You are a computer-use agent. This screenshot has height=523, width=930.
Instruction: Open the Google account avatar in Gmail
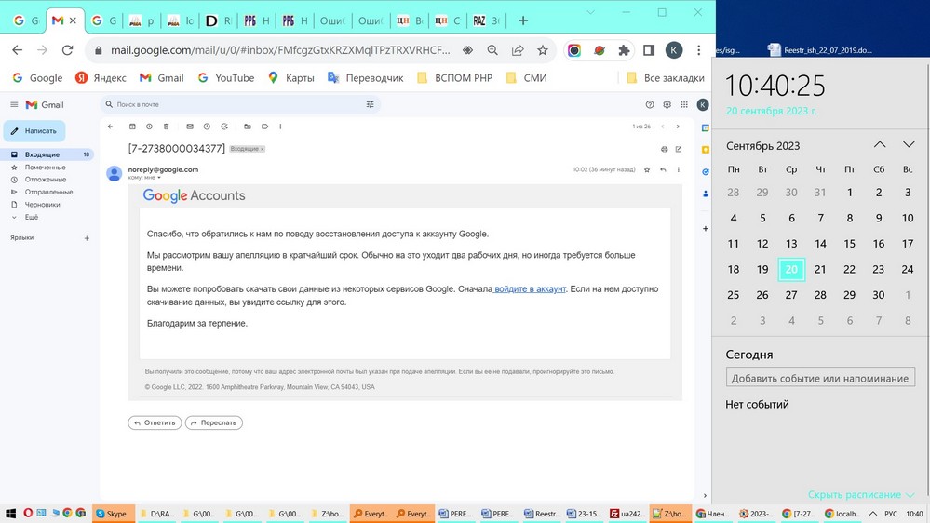[x=703, y=104]
